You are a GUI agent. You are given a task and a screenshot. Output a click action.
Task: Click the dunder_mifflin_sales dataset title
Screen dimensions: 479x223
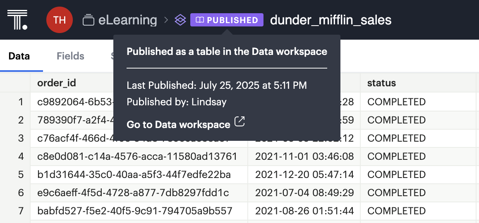coord(331,20)
